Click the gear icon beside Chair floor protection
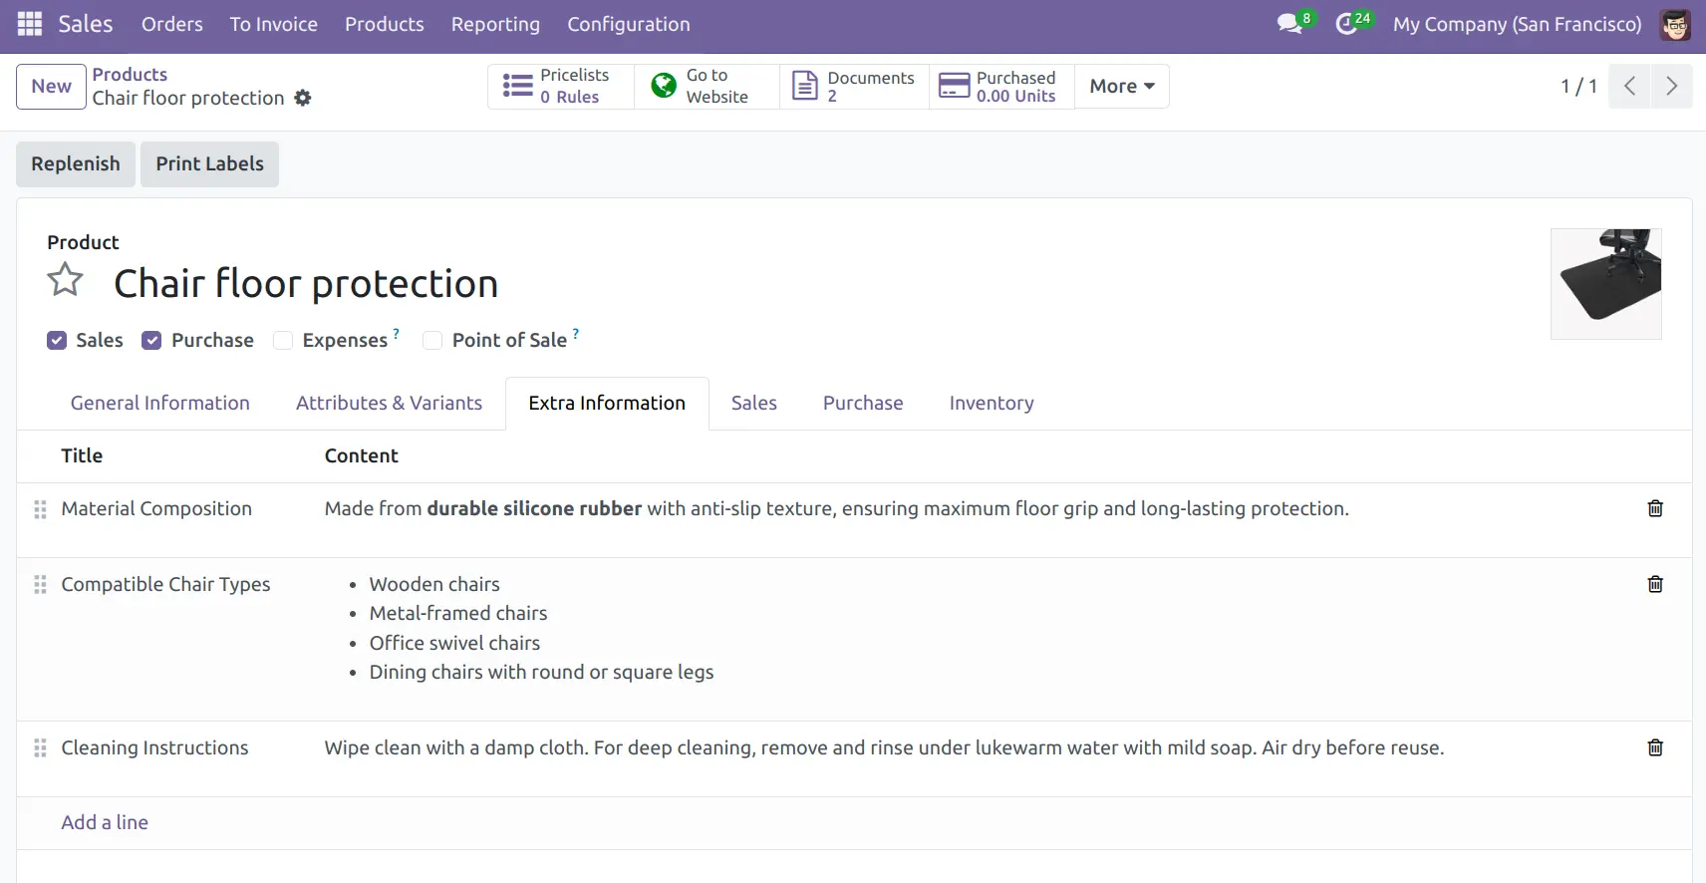Image resolution: width=1706 pixels, height=883 pixels. (x=303, y=98)
